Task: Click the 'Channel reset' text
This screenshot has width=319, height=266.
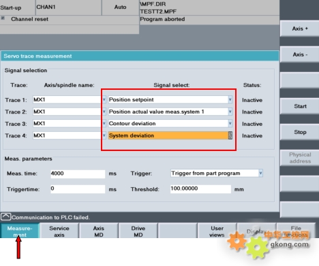Action: 29,19
